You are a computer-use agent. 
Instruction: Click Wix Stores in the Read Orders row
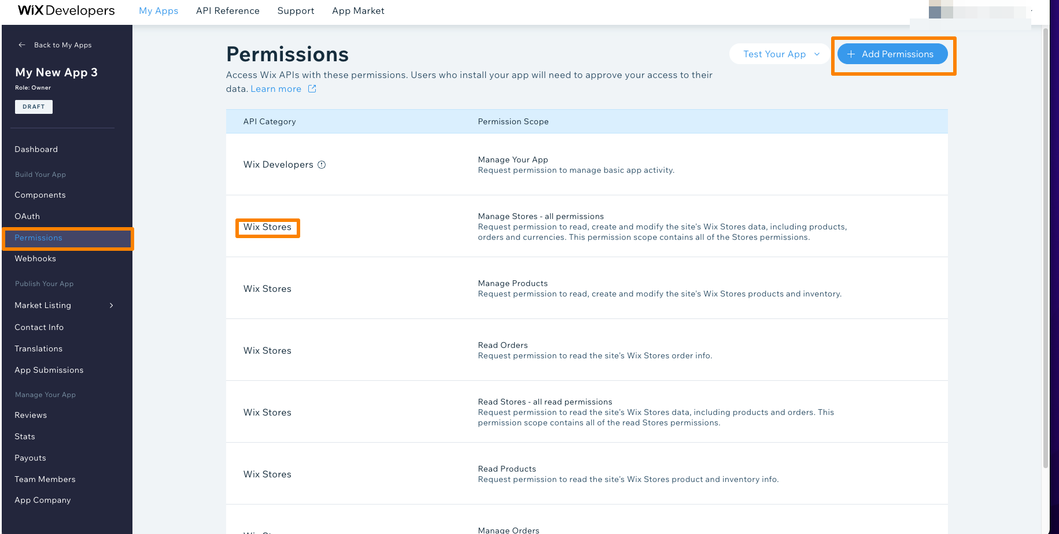pos(267,351)
